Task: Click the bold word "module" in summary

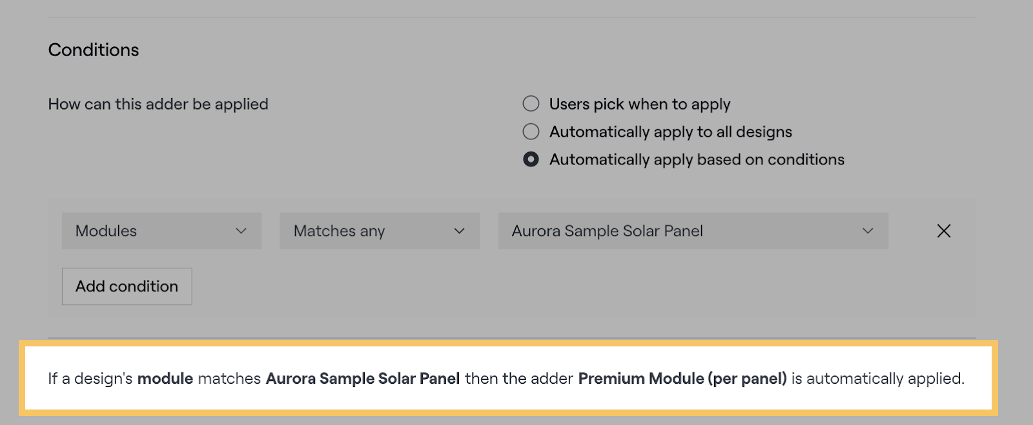Action: point(165,379)
